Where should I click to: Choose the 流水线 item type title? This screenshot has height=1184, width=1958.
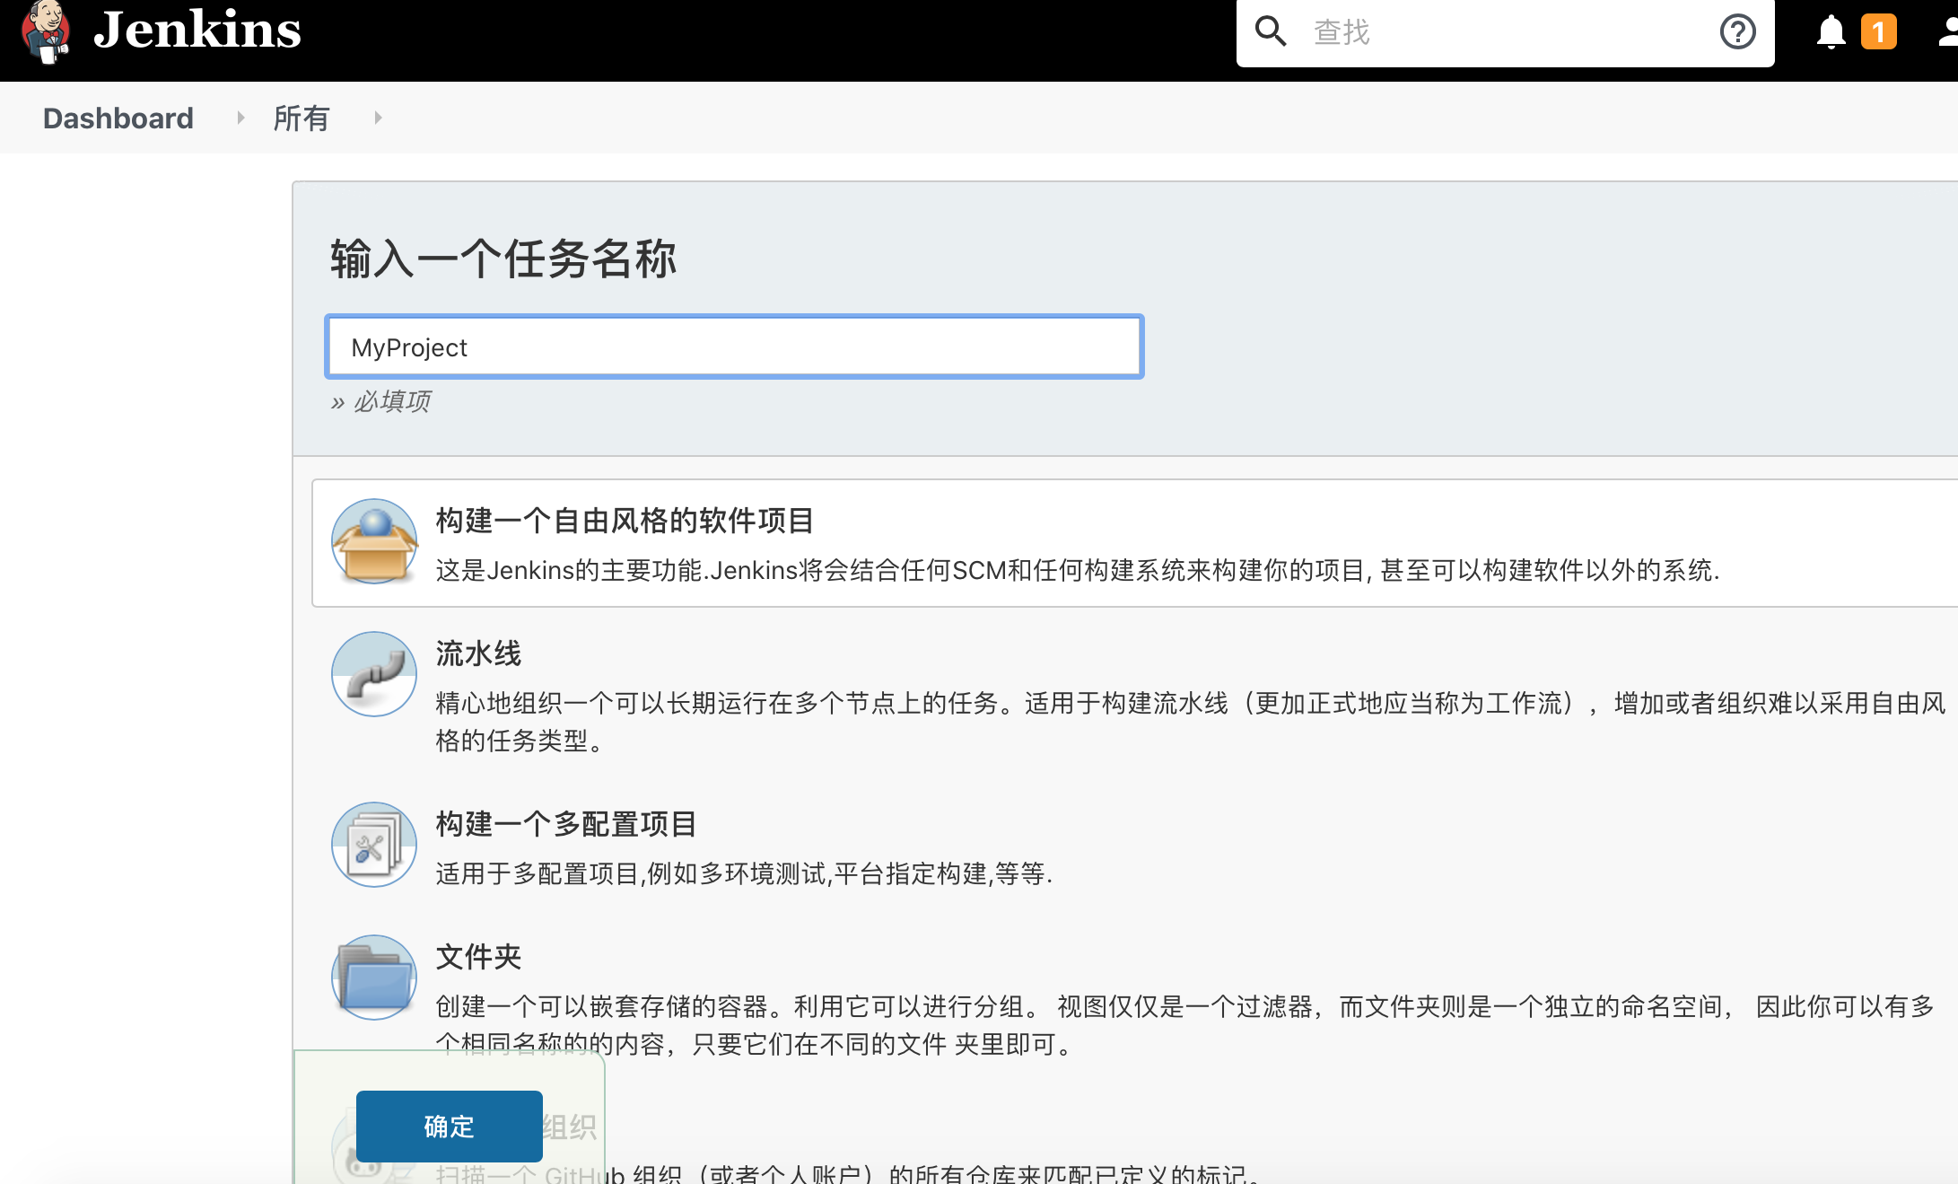point(478,653)
